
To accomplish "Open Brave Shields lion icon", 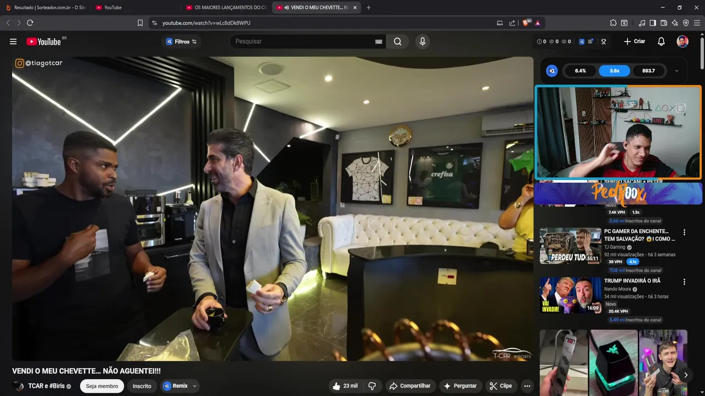I will 525,23.
